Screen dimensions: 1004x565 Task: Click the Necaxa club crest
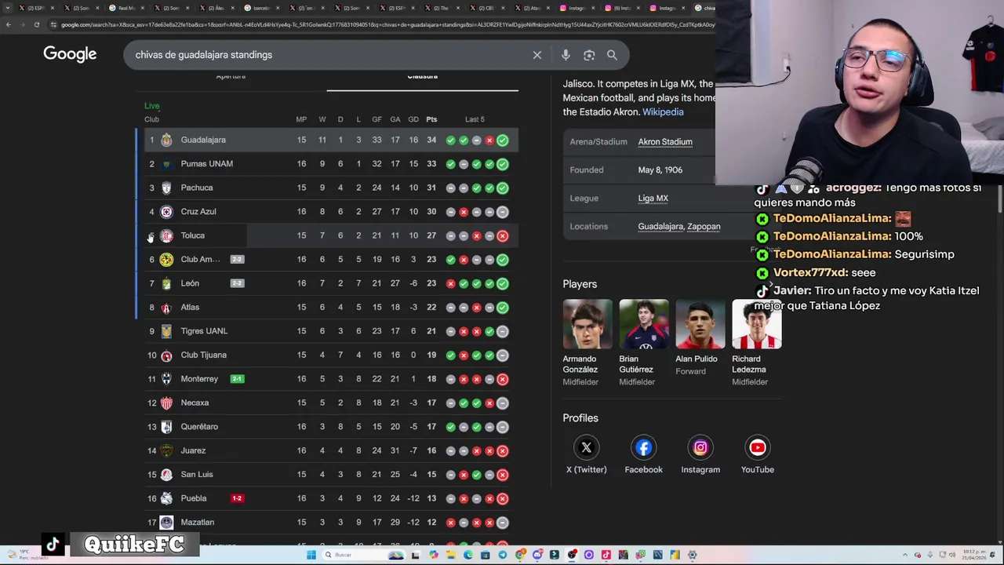[166, 403]
